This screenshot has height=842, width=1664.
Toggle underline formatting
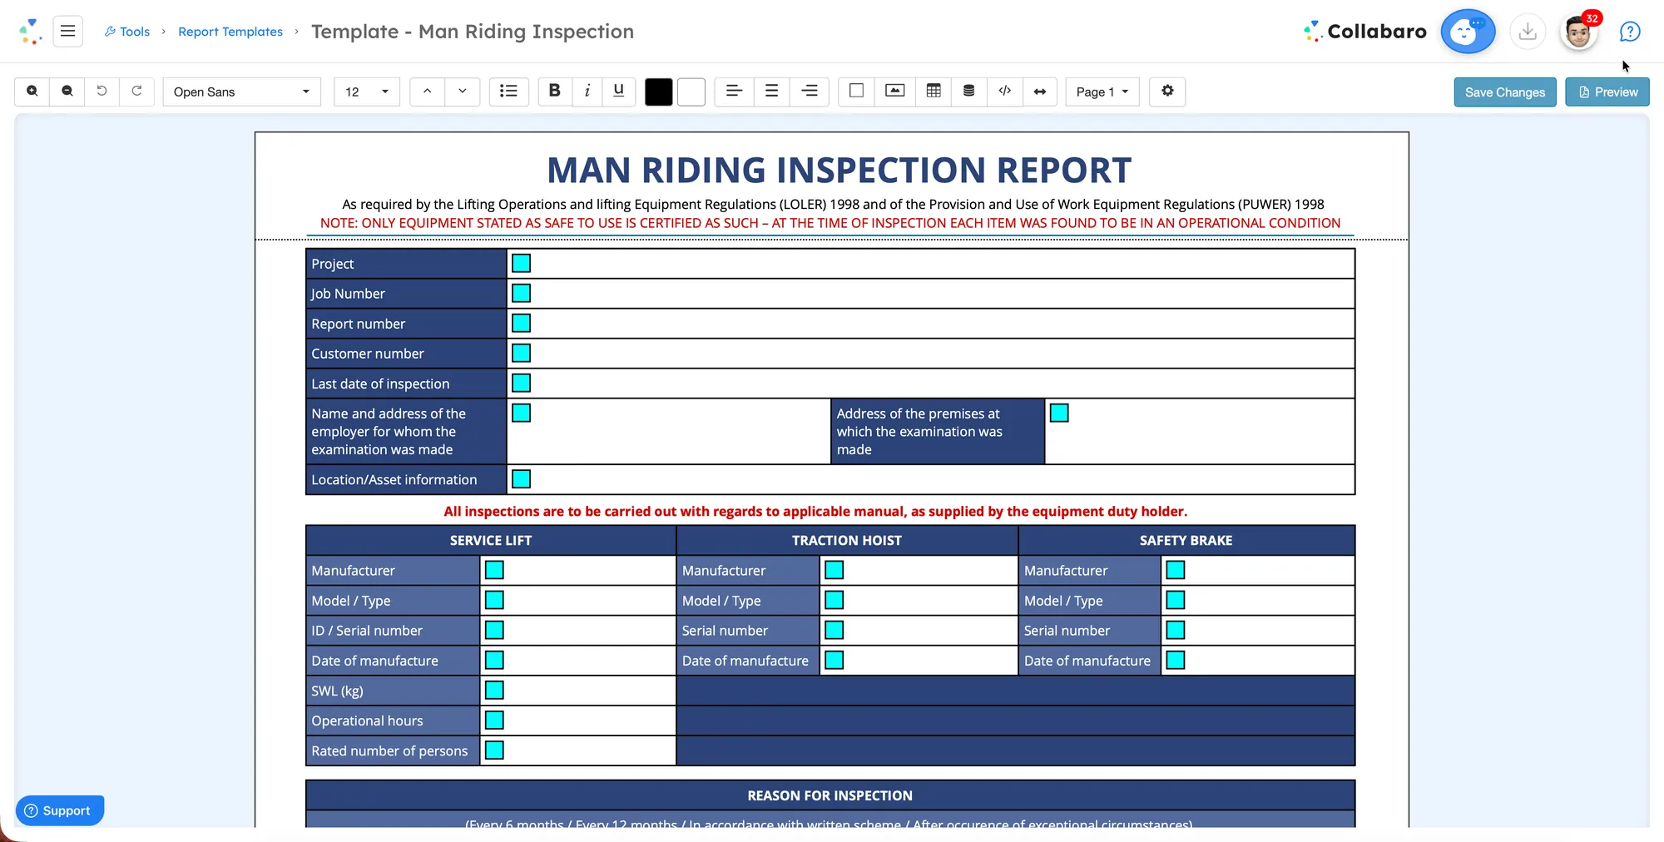click(618, 92)
